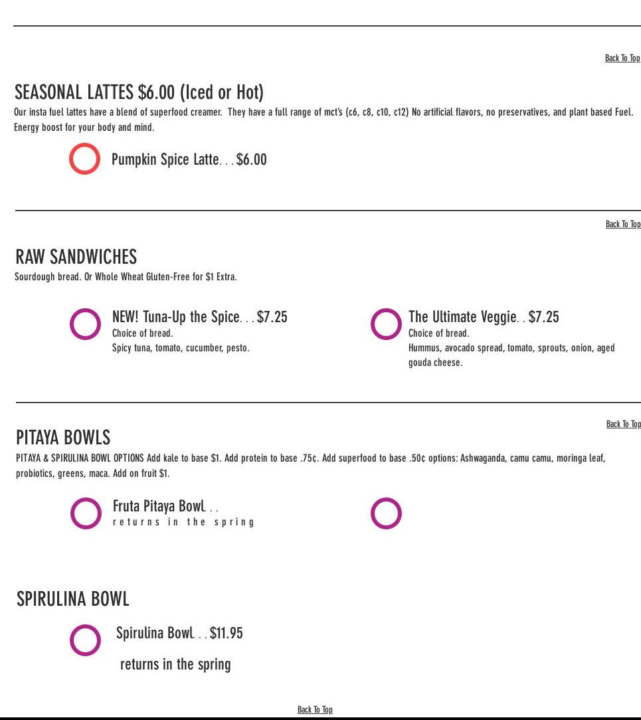The height and width of the screenshot is (720, 641).
Task: Choose the circle icon next to Fruta Pitaya Bowl
Action: pos(86,513)
